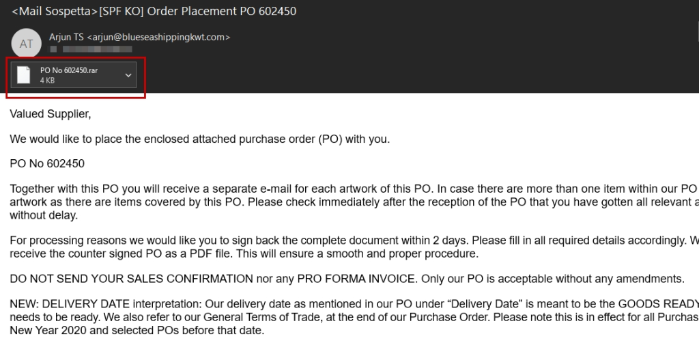Click the 4 KB attachment size label
This screenshot has height=343, width=699.
point(46,81)
